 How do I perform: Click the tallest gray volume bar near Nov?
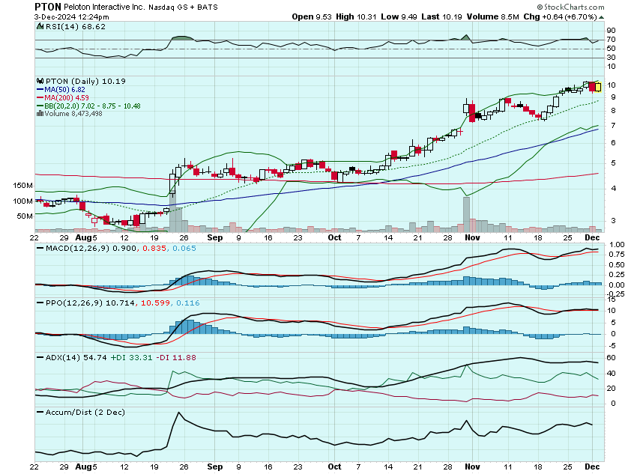(x=466, y=215)
